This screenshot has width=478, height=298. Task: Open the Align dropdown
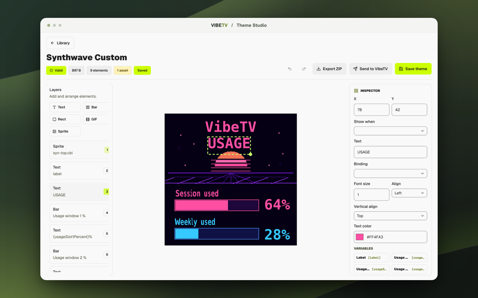click(409, 193)
